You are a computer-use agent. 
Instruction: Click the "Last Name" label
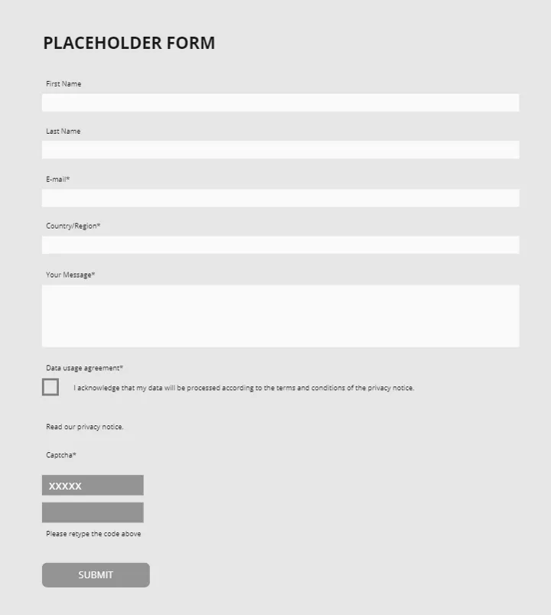[x=63, y=132]
